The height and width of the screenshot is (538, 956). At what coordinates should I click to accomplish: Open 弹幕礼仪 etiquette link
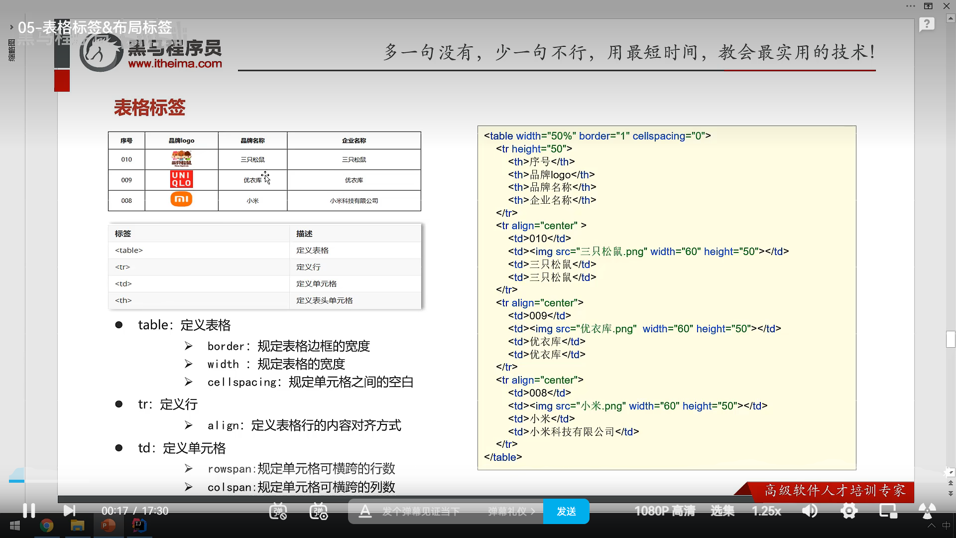[x=511, y=512]
